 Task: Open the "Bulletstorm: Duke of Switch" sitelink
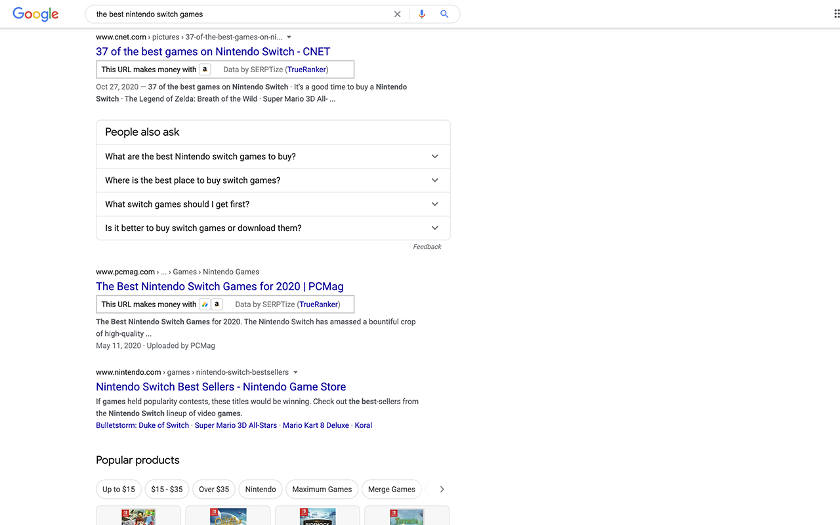(142, 425)
